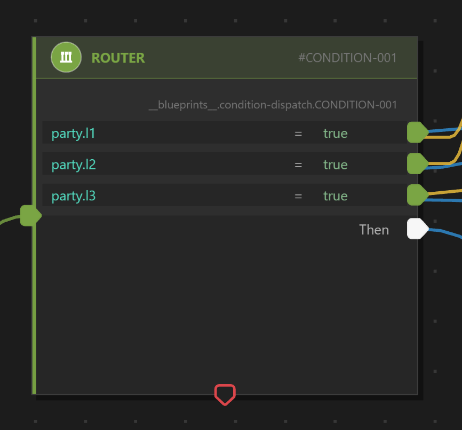Click the green input port on the node's left edge
This screenshot has width=462, height=430.
[30, 216]
